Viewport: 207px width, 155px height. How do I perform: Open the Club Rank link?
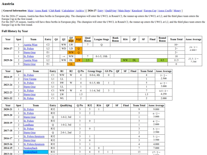(54, 11)
